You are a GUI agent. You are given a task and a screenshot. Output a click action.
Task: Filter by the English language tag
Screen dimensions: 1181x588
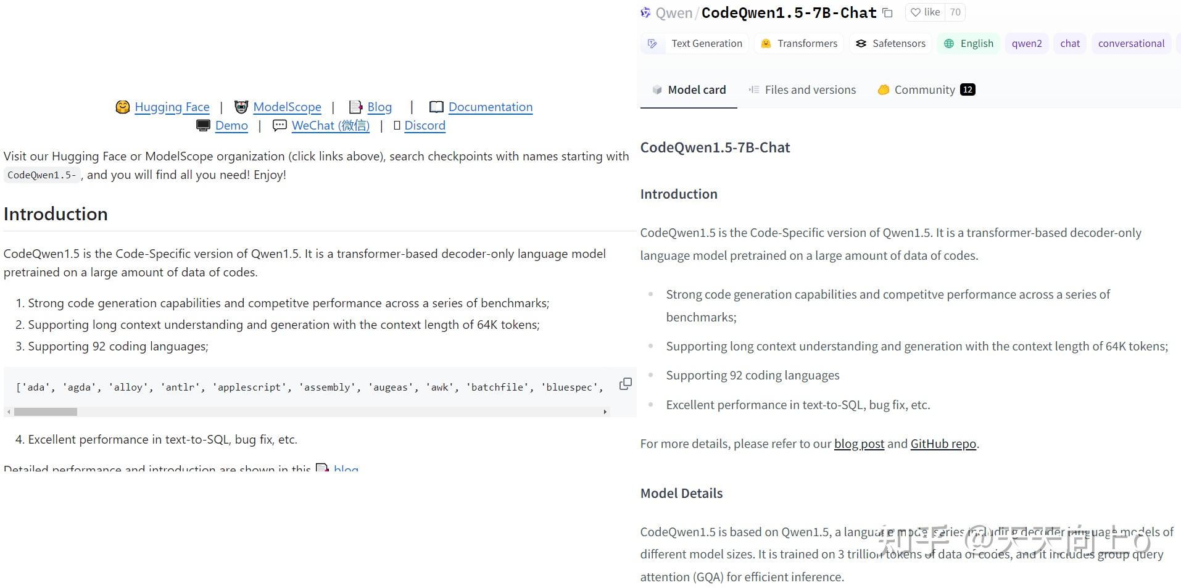pyautogui.click(x=969, y=43)
